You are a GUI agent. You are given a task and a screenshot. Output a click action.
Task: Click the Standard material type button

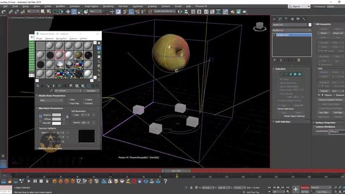[91, 91]
